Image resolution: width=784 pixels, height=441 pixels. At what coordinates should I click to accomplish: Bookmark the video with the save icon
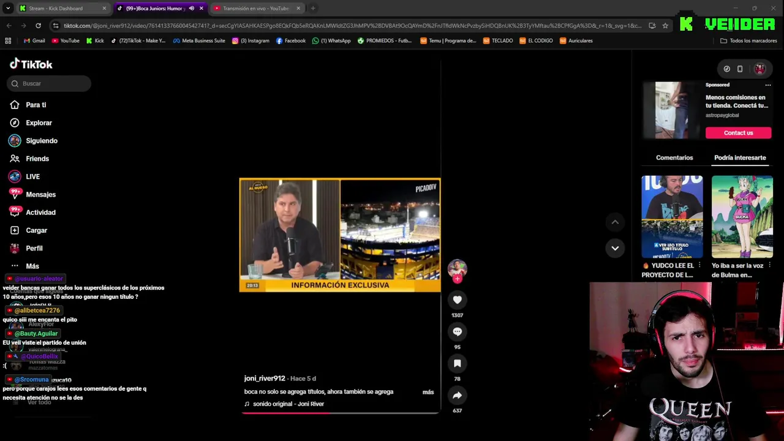[x=457, y=363]
